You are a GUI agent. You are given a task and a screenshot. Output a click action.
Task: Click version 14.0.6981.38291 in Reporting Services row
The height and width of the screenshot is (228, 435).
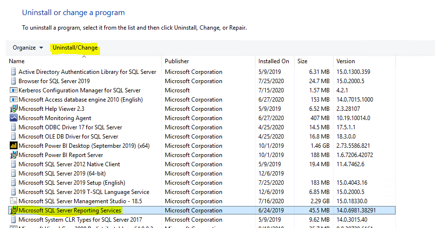coord(356,210)
